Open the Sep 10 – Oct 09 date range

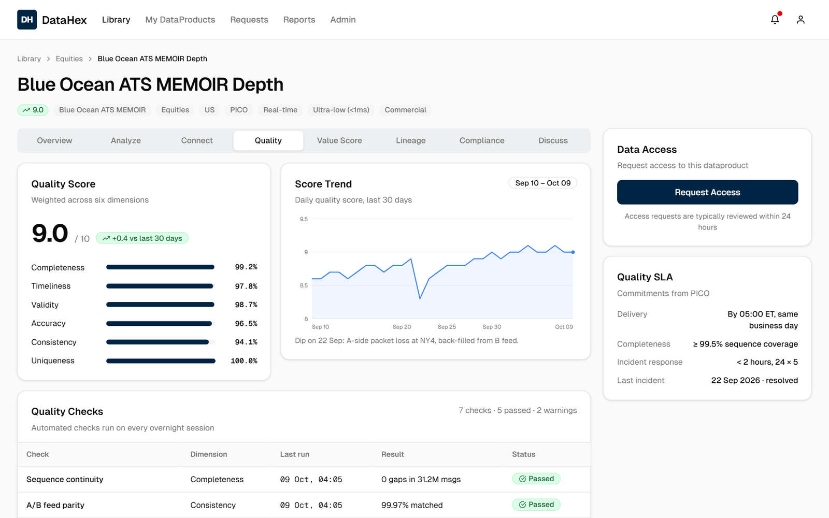pos(543,183)
